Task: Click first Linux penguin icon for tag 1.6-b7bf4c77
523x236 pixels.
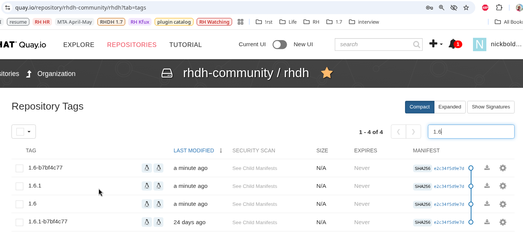Action: [147, 168]
